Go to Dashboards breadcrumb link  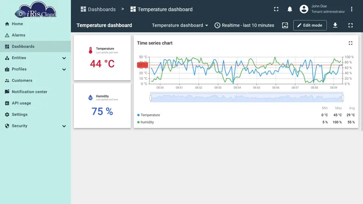point(98,9)
